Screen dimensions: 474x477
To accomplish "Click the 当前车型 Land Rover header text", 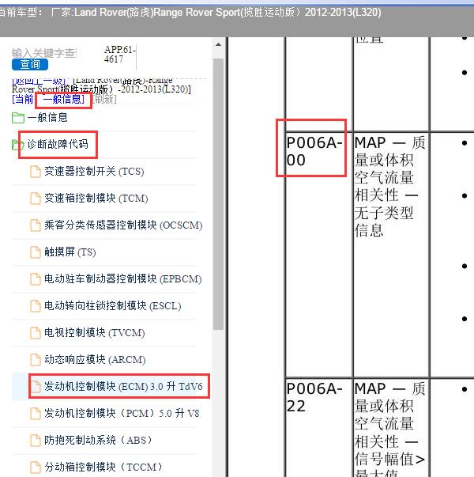I will coord(190,13).
